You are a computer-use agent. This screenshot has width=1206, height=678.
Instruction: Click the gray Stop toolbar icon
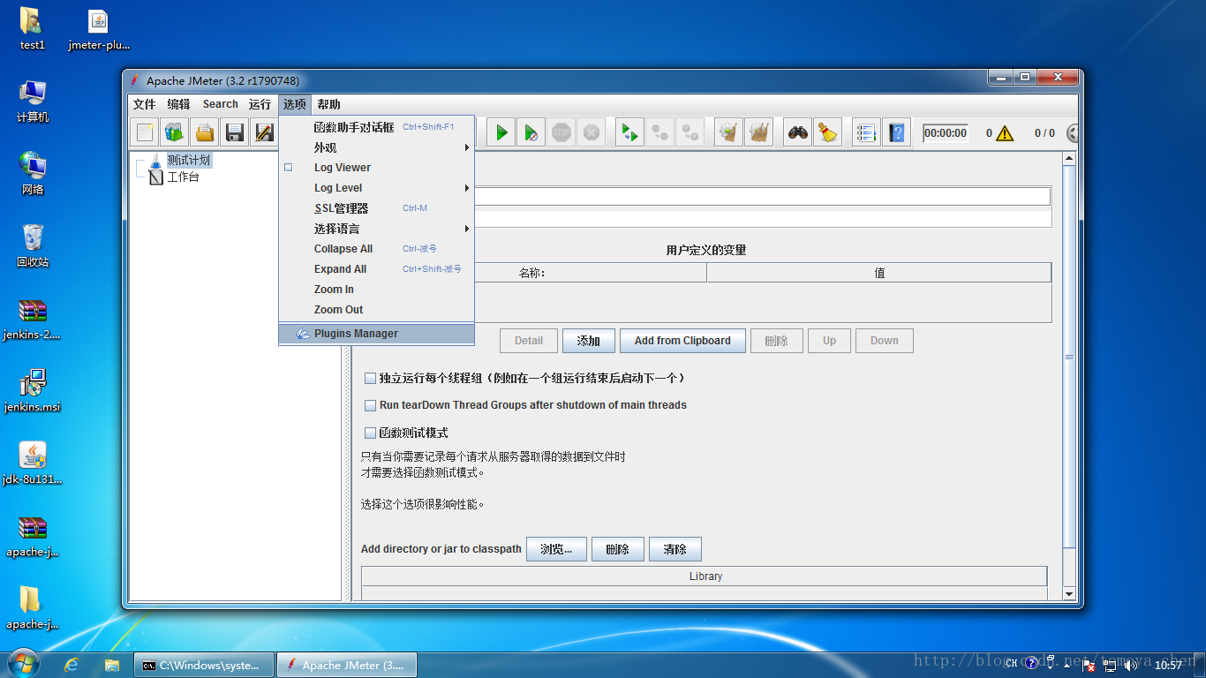tap(562, 132)
